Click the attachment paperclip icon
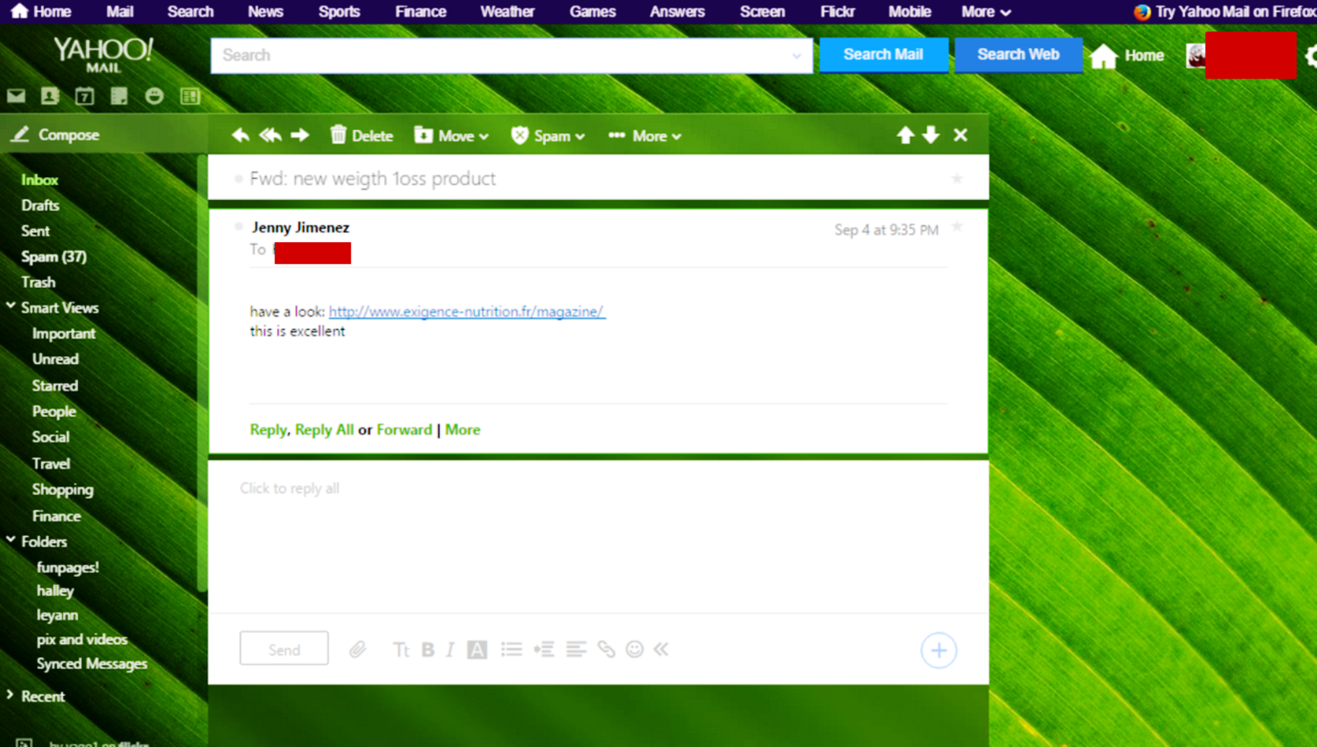Image resolution: width=1317 pixels, height=747 pixels. tap(357, 649)
